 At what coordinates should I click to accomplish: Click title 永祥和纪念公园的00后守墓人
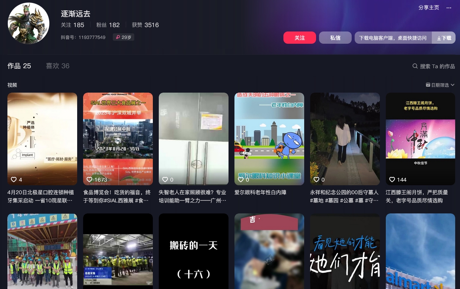click(344, 196)
